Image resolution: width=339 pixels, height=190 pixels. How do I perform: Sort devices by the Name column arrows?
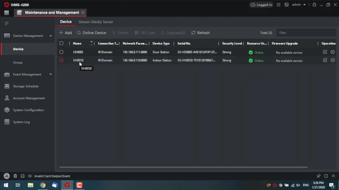pos(91,44)
